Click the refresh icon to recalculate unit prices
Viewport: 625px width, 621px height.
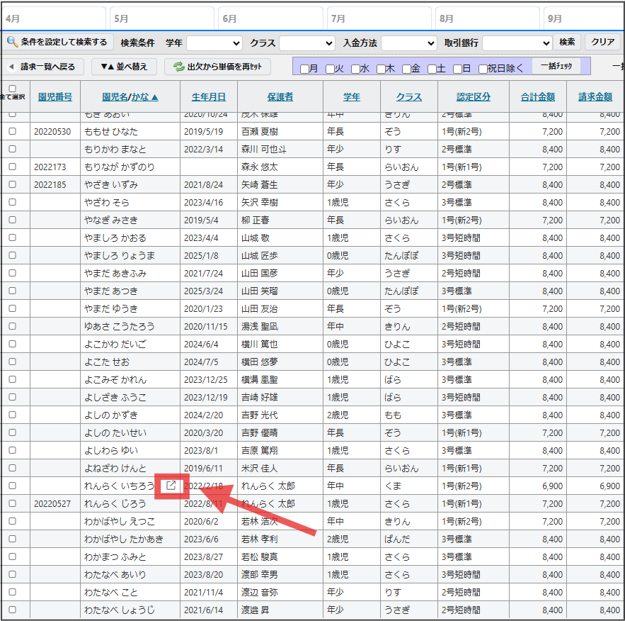click(179, 67)
